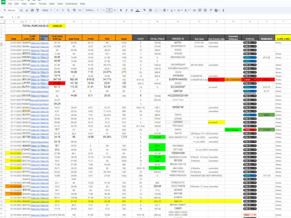The width and height of the screenshot is (291, 218).
Task: Create a filter
Action: (x=211, y=10)
